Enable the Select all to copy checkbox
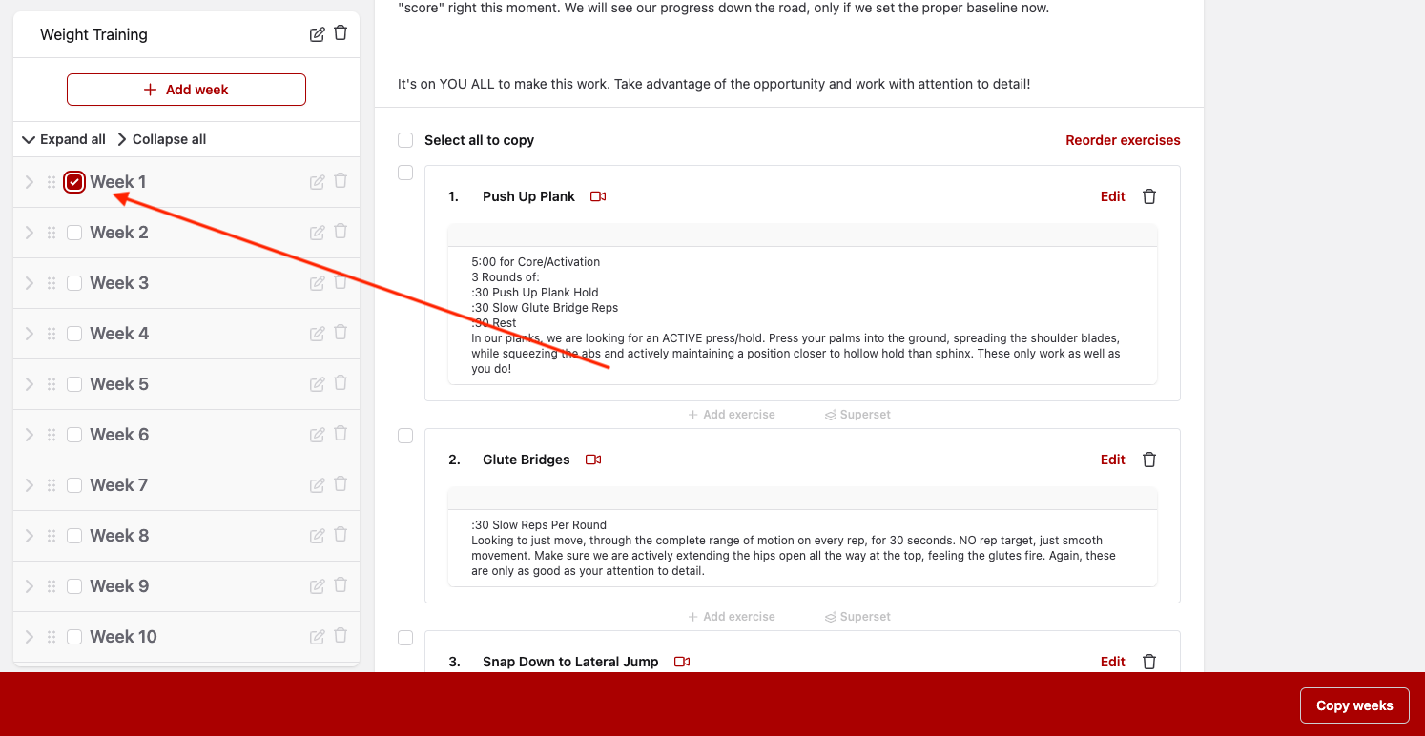The image size is (1425, 736). [x=405, y=140]
